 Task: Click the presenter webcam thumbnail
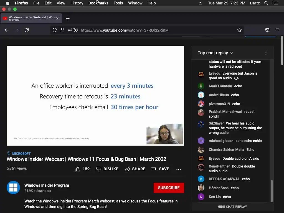coord(164,134)
